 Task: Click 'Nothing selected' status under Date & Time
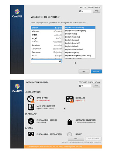43,100
